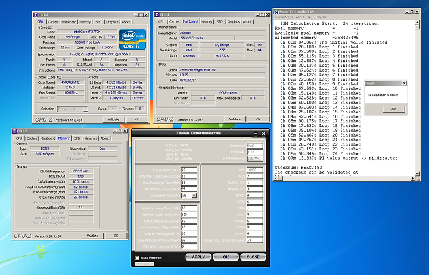Click OK in the CPU-Z Mainboard window

(x=258, y=119)
